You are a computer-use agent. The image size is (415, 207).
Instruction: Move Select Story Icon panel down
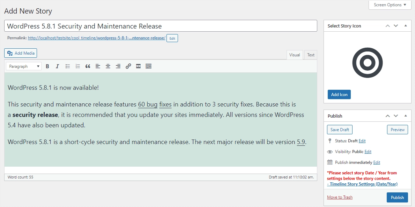396,26
